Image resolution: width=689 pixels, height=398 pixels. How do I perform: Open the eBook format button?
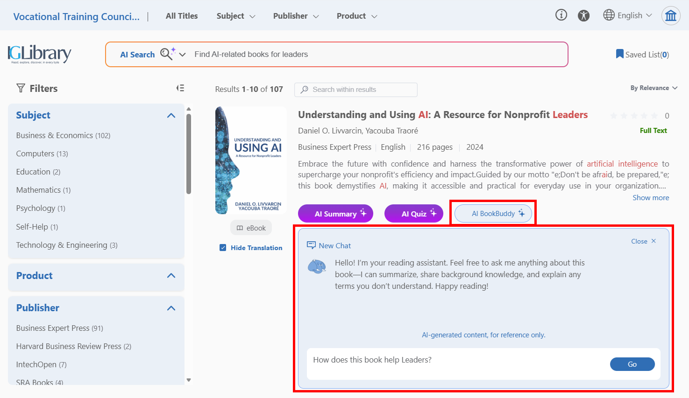(x=251, y=228)
